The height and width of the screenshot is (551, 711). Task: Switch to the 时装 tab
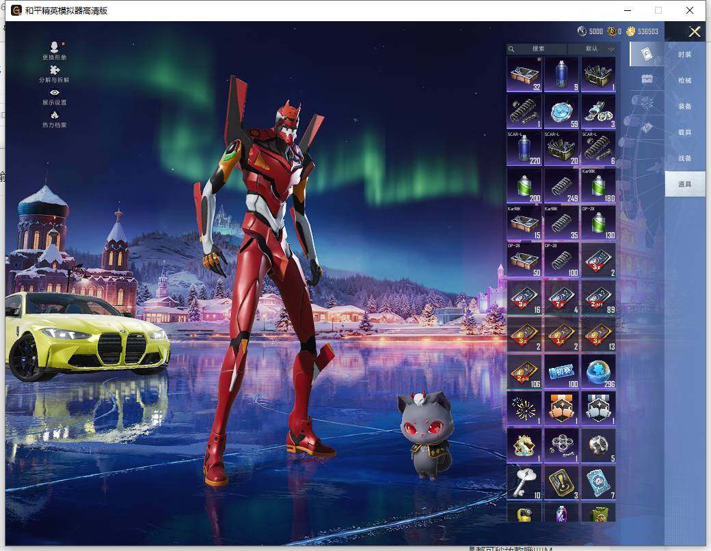pyautogui.click(x=685, y=55)
